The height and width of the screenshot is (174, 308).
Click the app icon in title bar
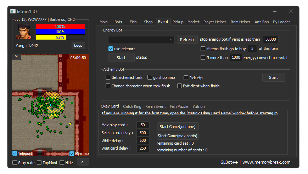(x=13, y=11)
